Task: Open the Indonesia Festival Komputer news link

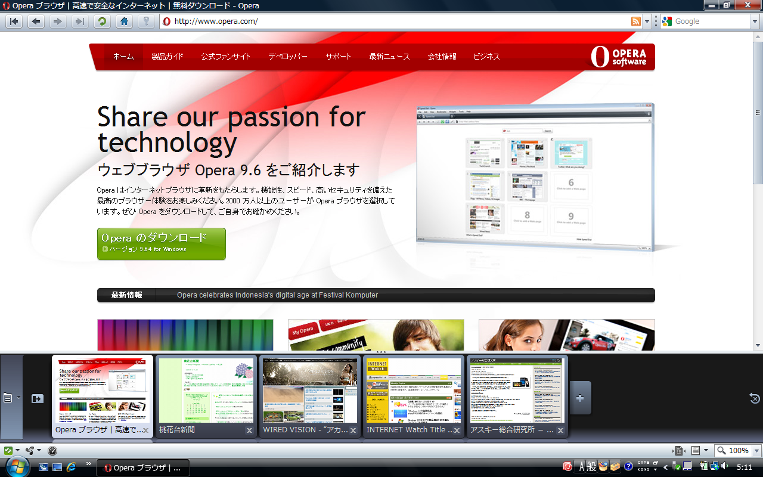Action: [277, 295]
